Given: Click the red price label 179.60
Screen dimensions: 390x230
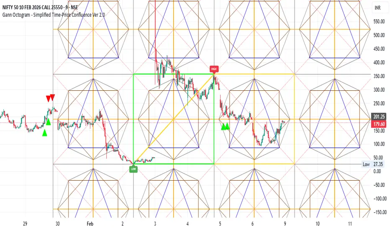Looking at the screenshot, I should 379,124.
